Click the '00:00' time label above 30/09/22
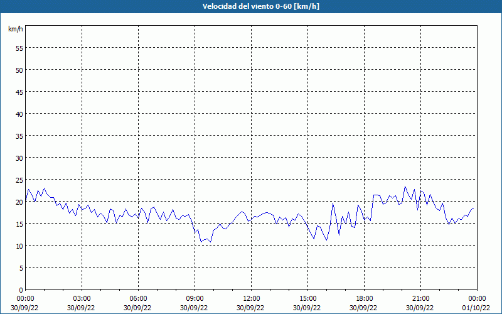This screenshot has height=314, width=502. [25, 299]
